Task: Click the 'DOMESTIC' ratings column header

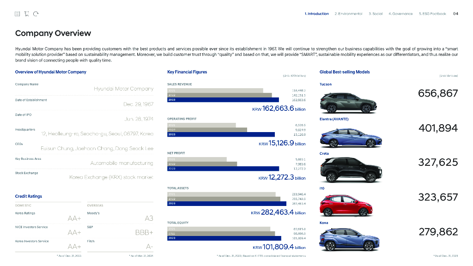Action: 23,206
